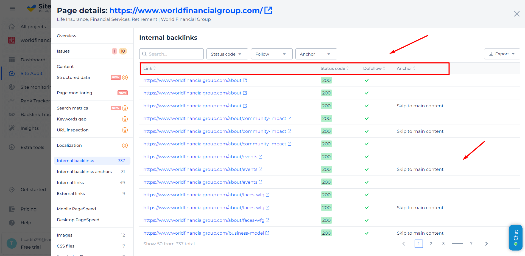Open the Export dropdown
This screenshot has width=525, height=256.
(x=502, y=54)
